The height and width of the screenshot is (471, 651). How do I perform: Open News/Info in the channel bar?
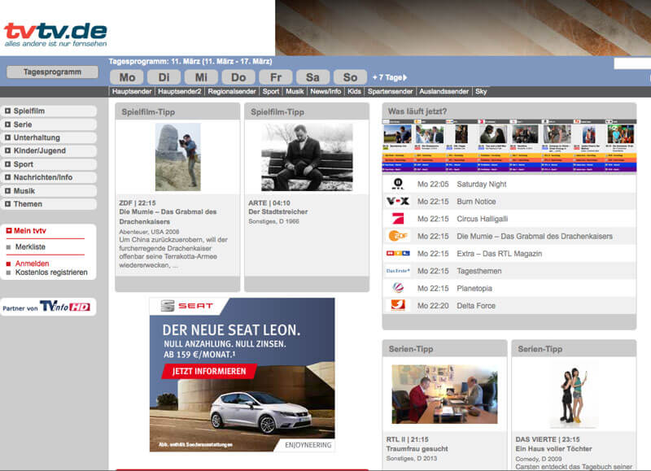tap(326, 91)
